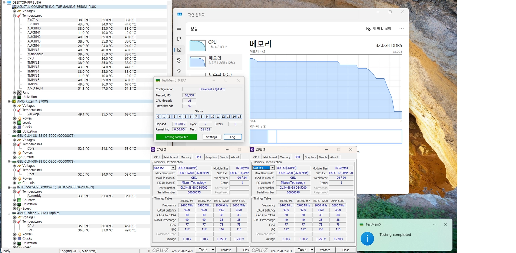Collapse the DESKTOP-PFP2U8H root node
Image resolution: width=516 pixels, height=253 pixels.
4,2
